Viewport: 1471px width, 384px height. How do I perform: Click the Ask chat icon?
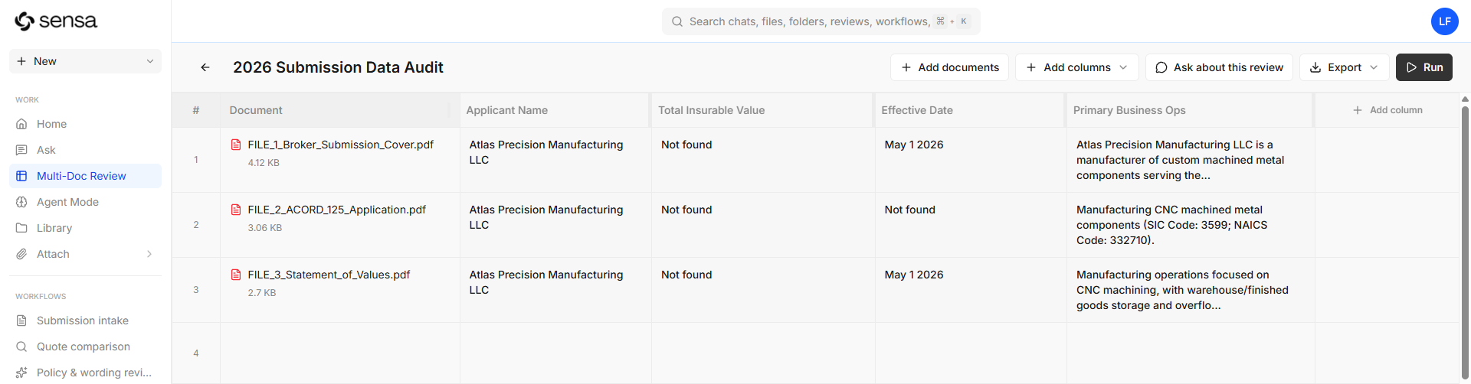pos(21,150)
